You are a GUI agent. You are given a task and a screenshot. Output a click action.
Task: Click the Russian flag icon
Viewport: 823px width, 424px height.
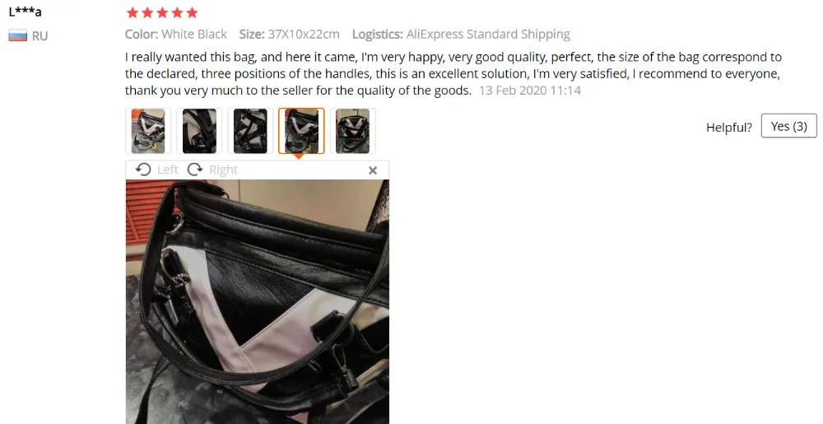click(18, 35)
